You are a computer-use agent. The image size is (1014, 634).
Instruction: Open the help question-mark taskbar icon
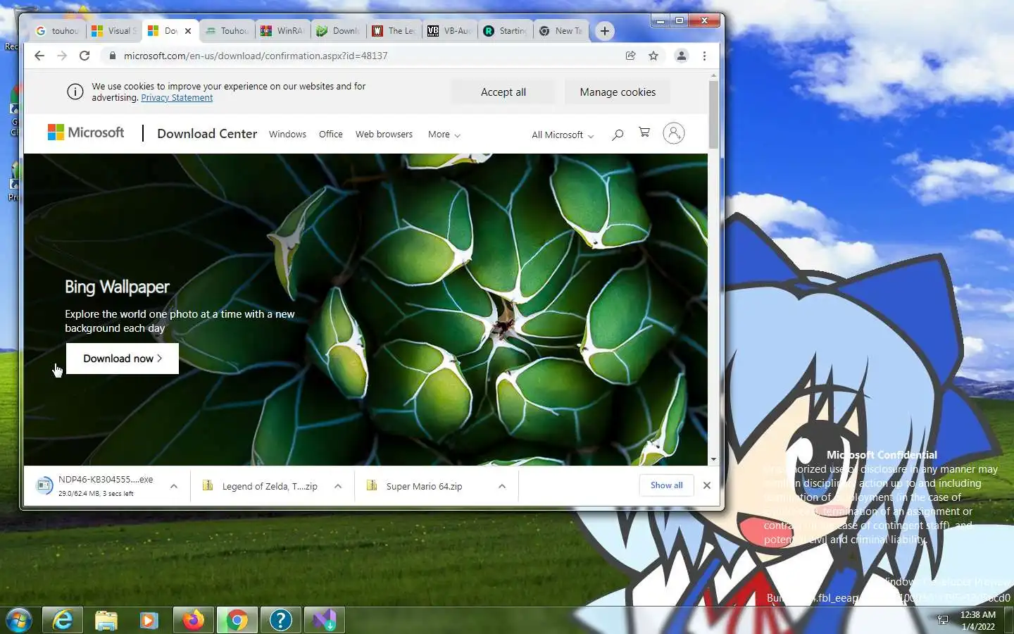[x=281, y=620]
